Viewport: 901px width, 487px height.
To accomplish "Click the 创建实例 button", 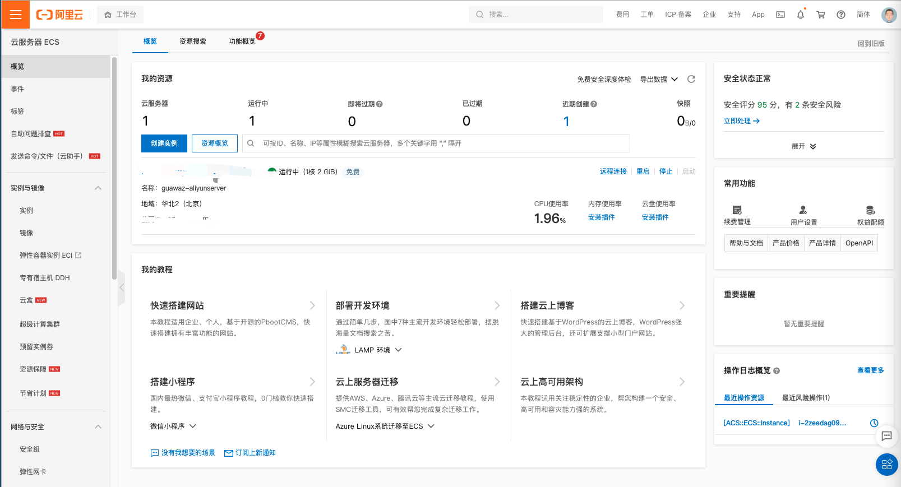I will point(164,143).
